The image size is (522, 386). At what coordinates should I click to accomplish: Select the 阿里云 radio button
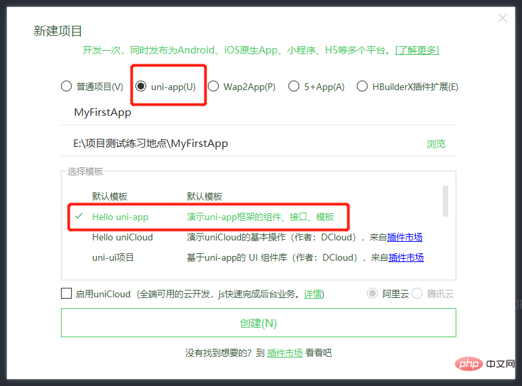coord(372,293)
